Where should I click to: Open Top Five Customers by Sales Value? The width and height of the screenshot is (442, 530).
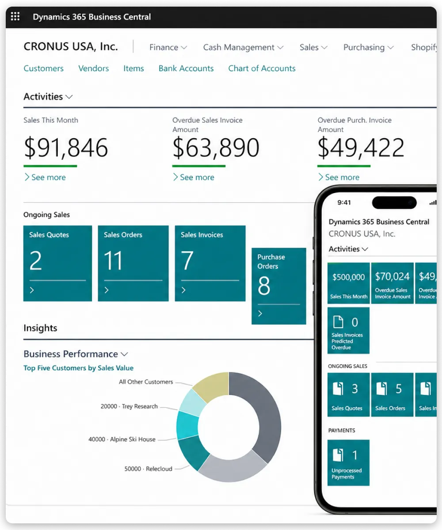tap(78, 368)
